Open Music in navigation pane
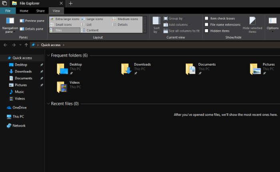 (x=19, y=92)
